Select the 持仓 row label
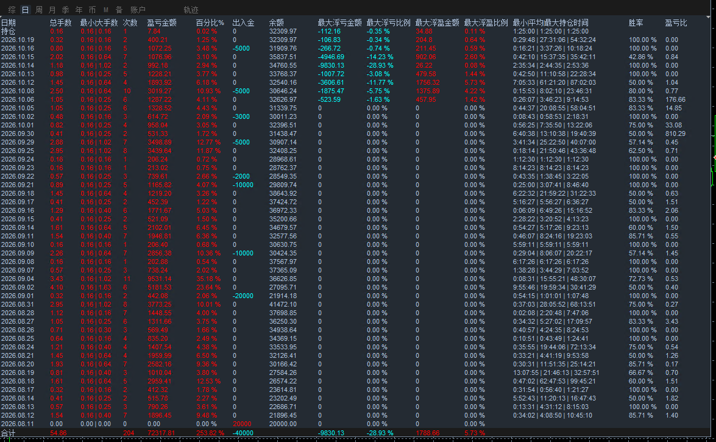This screenshot has width=716, height=442. 8,32
